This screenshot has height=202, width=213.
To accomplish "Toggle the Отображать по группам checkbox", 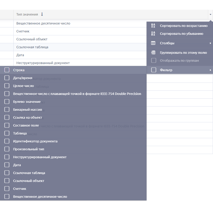I will [x=154, y=60].
